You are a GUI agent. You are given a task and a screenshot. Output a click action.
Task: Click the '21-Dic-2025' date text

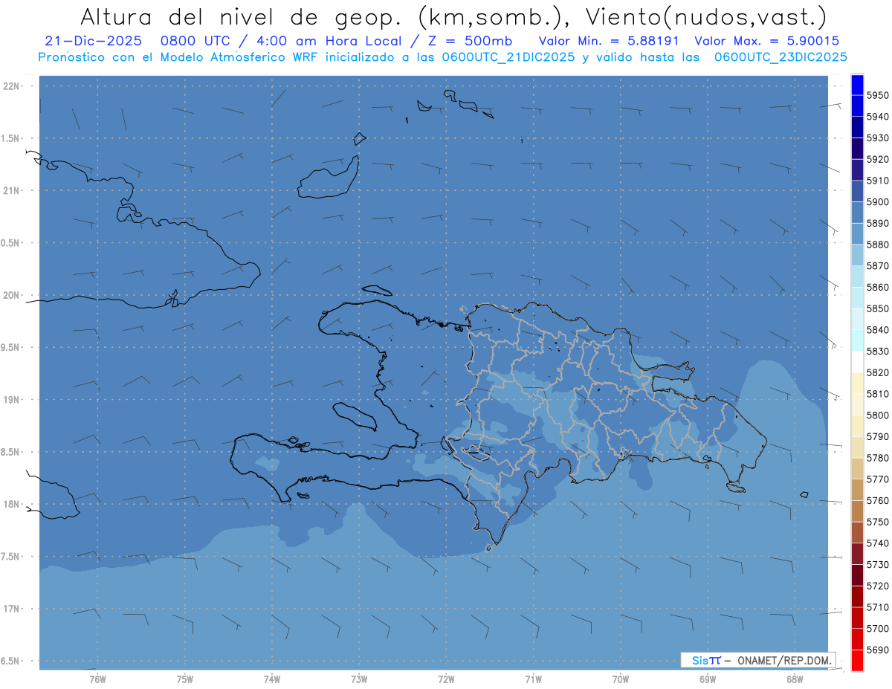coord(92,41)
